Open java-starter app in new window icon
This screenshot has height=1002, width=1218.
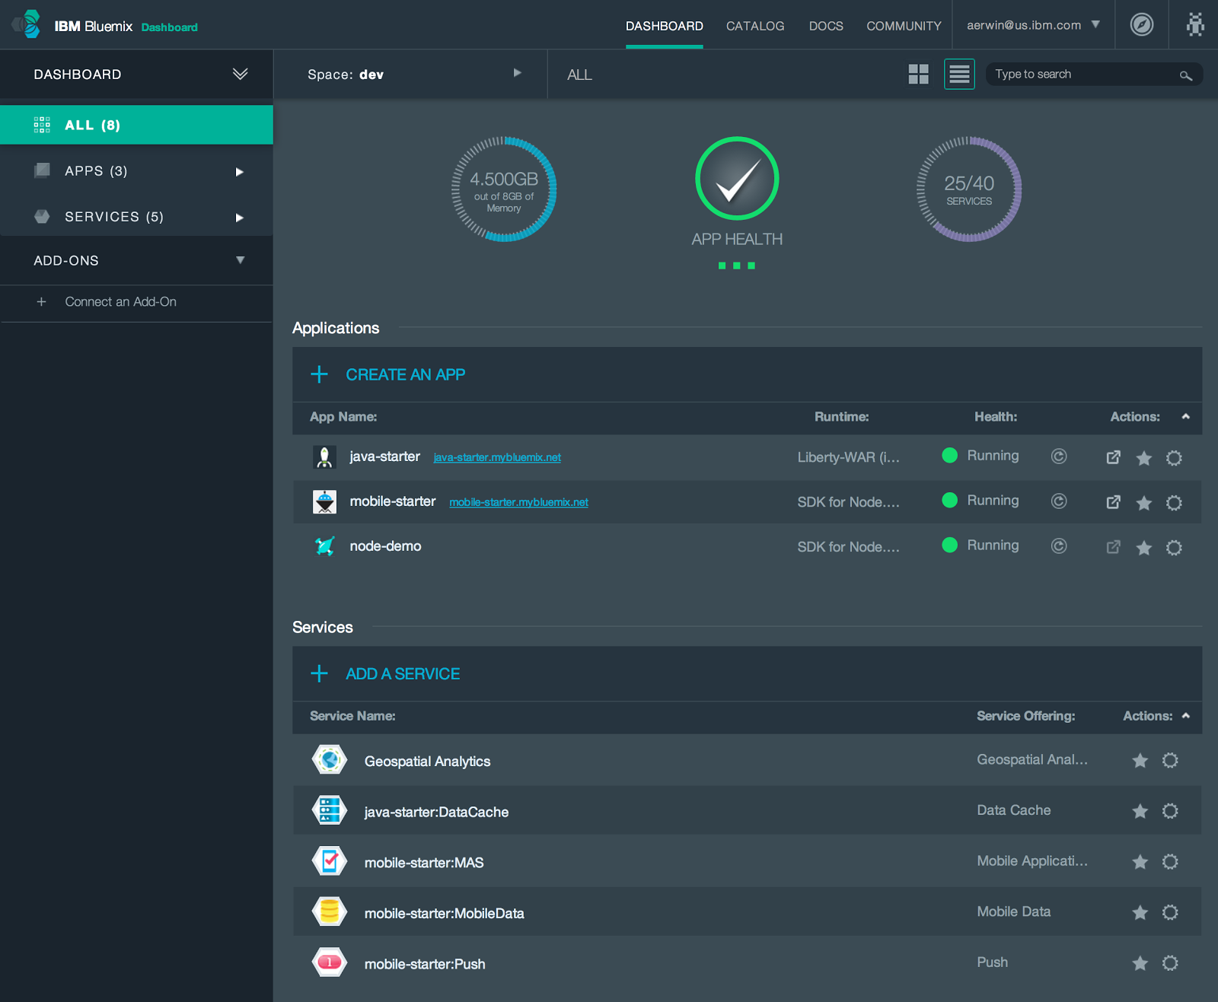tap(1113, 457)
